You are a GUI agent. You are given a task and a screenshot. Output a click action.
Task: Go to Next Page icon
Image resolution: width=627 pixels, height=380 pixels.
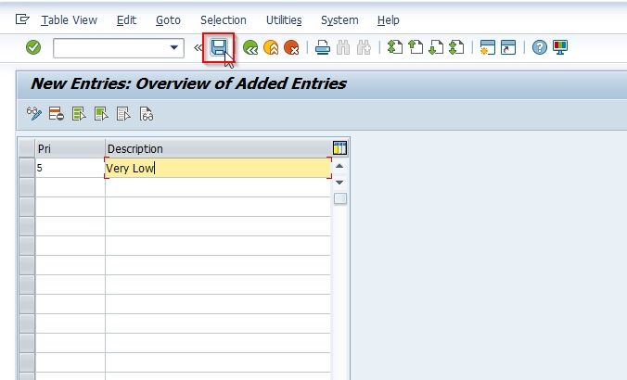436,47
